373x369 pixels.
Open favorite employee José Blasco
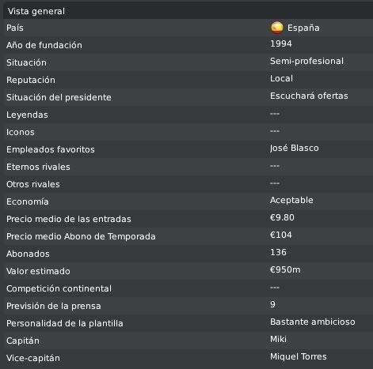click(294, 148)
